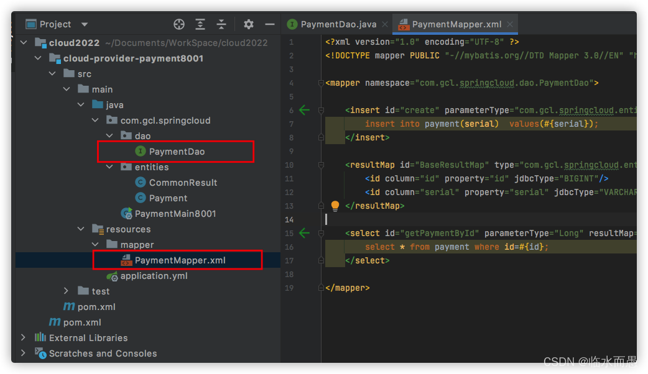648x374 pixels.
Task: Click the insert into payment statement line
Action: [481, 124]
